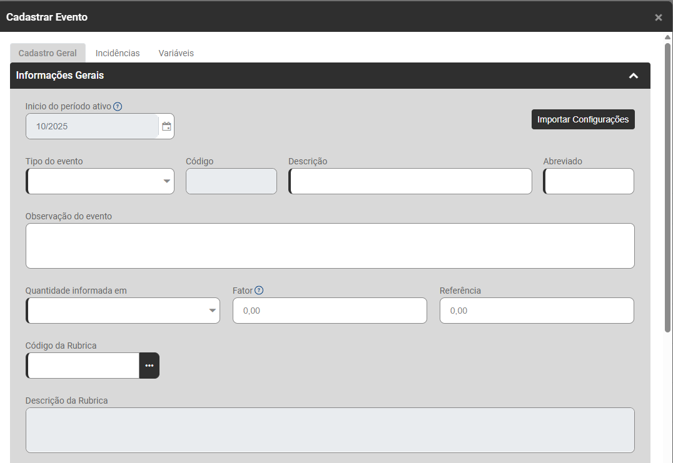Image resolution: width=673 pixels, height=463 pixels.
Task: Click the vertical scrollbar on the right
Action: click(667, 187)
